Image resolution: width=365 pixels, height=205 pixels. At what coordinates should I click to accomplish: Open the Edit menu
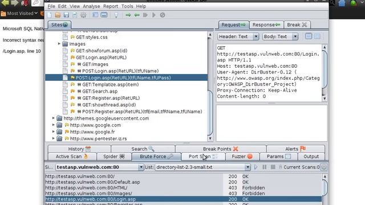tap(62, 6)
